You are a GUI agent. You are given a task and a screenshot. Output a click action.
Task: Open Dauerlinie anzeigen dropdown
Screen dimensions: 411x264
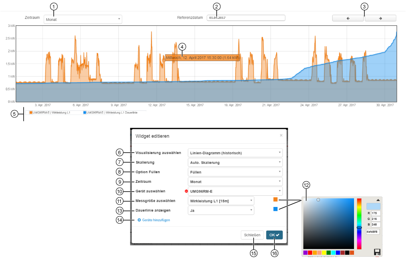point(221,210)
